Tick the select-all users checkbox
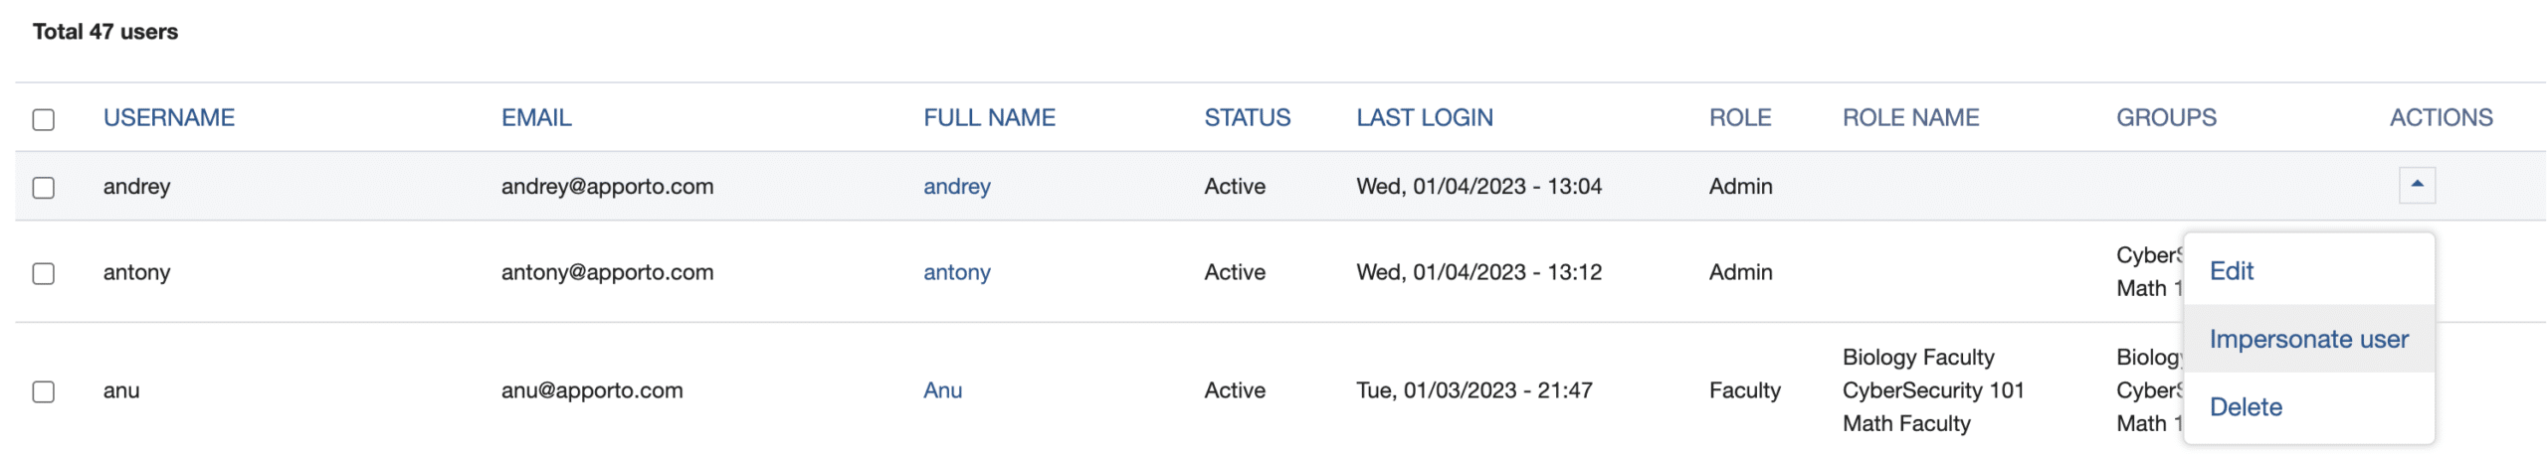 coord(44,120)
